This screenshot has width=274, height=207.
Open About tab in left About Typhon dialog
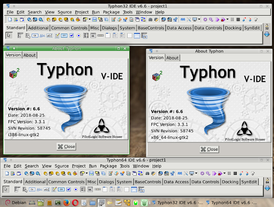(29, 55)
